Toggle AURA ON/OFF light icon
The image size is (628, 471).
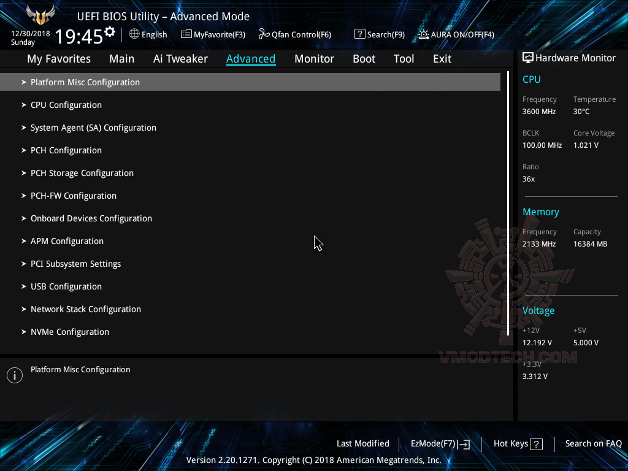pos(424,34)
